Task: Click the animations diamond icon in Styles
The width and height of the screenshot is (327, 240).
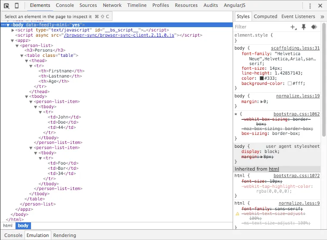Action: click(314, 27)
